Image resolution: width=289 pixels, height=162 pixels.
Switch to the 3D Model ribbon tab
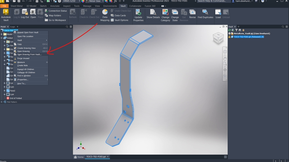point(31,6)
